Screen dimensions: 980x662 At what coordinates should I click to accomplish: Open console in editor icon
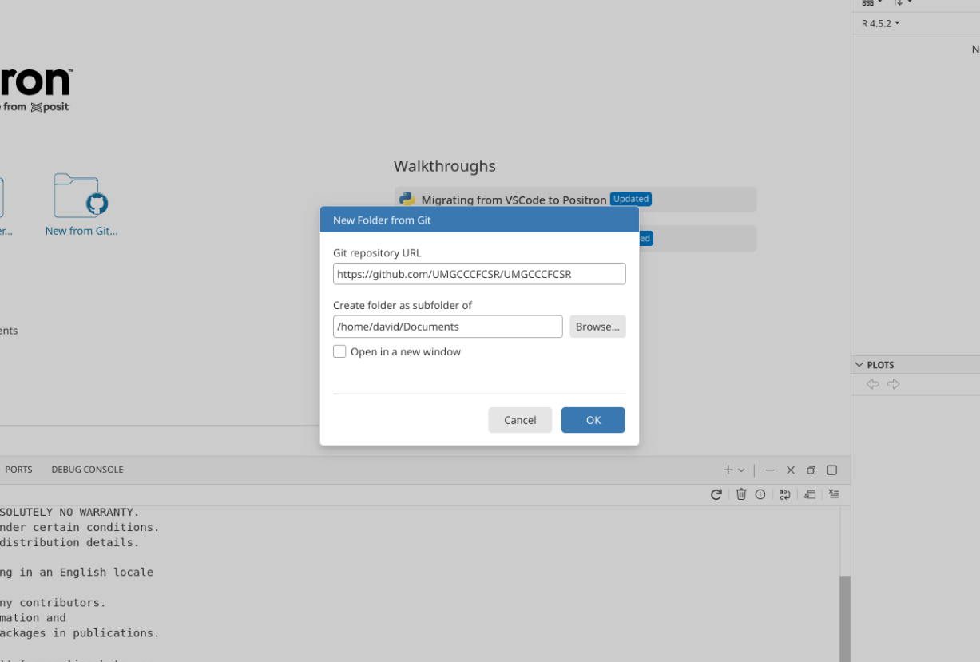pyautogui.click(x=810, y=494)
